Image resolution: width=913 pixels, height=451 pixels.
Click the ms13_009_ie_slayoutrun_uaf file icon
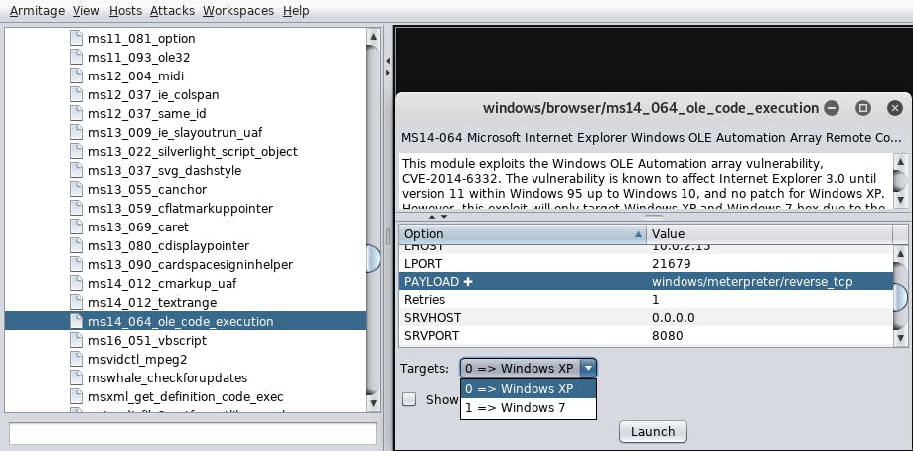click(76, 133)
